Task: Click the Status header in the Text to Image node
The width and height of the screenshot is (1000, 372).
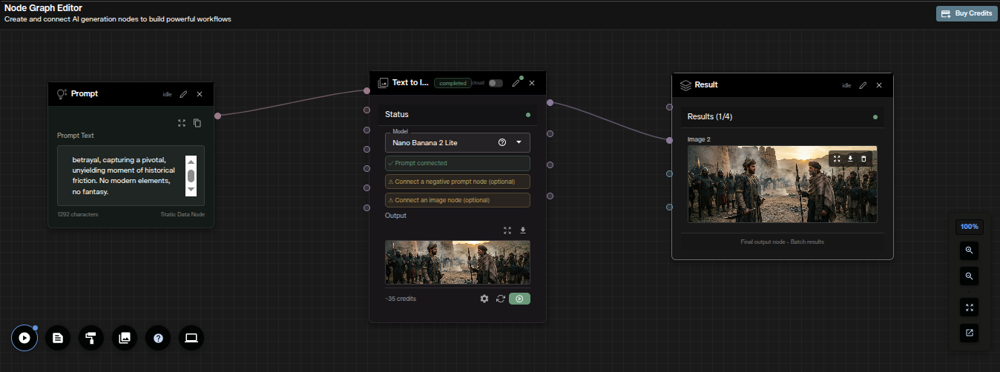Action: [x=458, y=114]
